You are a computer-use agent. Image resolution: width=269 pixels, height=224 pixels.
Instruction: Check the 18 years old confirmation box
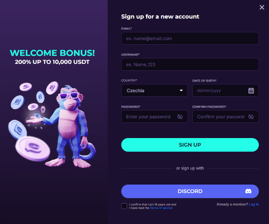(124, 206)
